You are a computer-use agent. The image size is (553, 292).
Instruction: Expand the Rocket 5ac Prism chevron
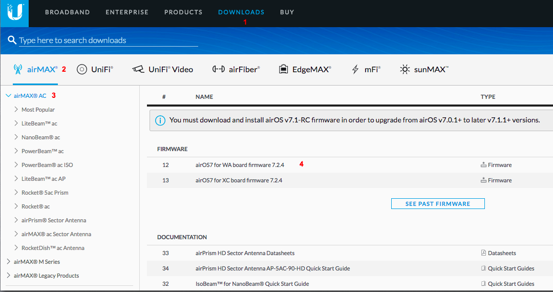click(16, 192)
